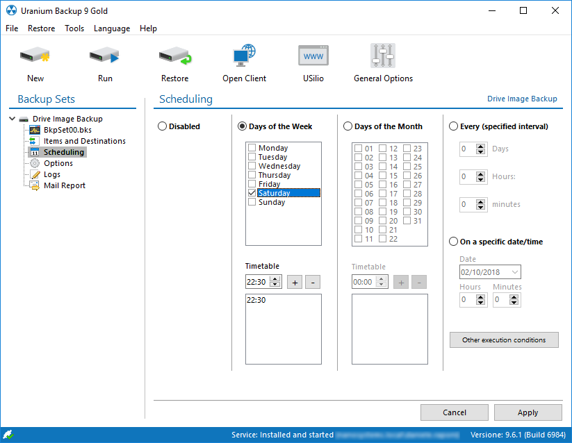572x443 pixels.
Task: Open the Language menu
Action: (112, 28)
